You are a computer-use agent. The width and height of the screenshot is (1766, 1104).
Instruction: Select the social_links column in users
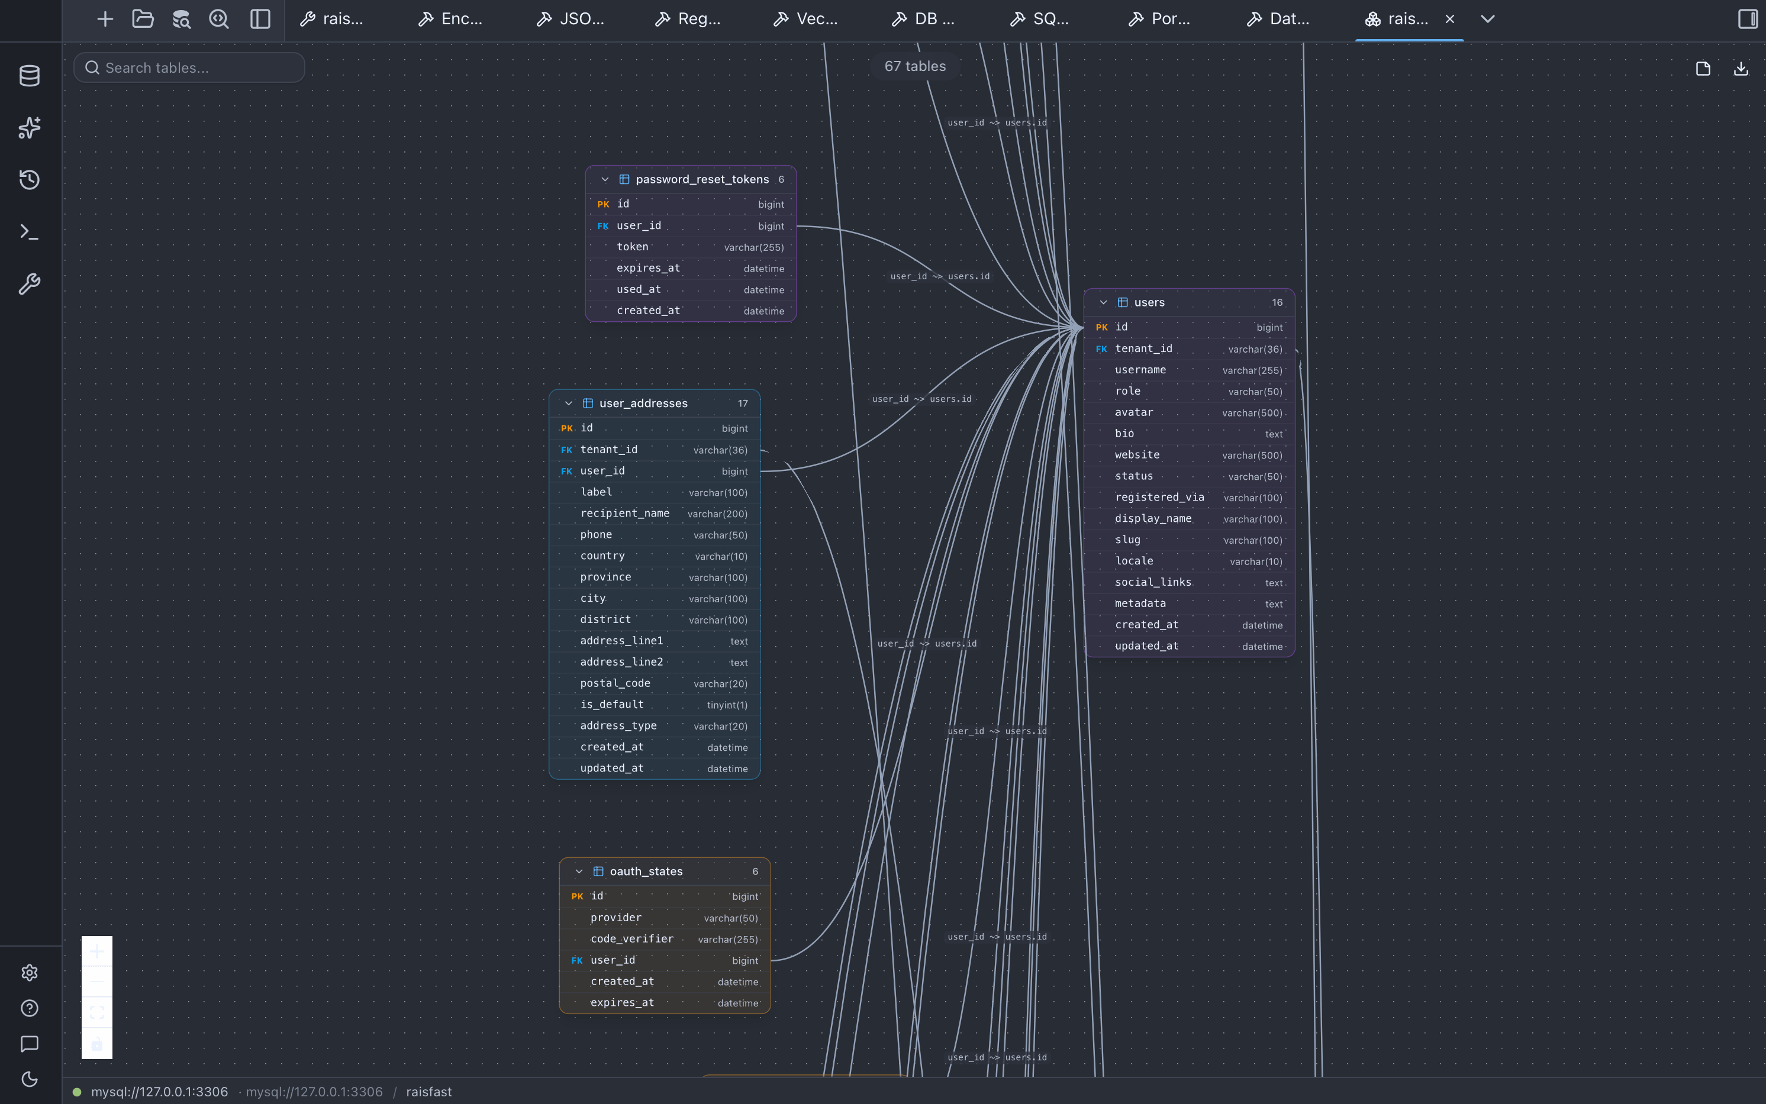click(1190, 583)
